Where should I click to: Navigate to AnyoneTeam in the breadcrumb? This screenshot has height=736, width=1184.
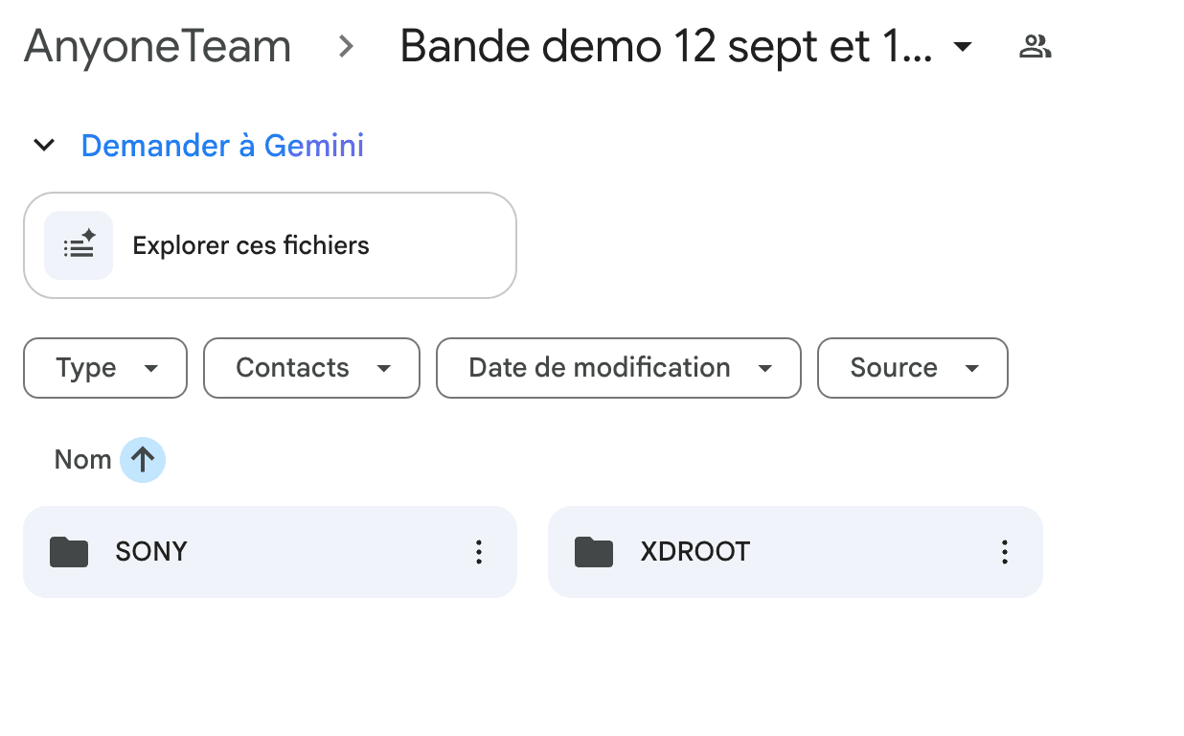(x=156, y=45)
